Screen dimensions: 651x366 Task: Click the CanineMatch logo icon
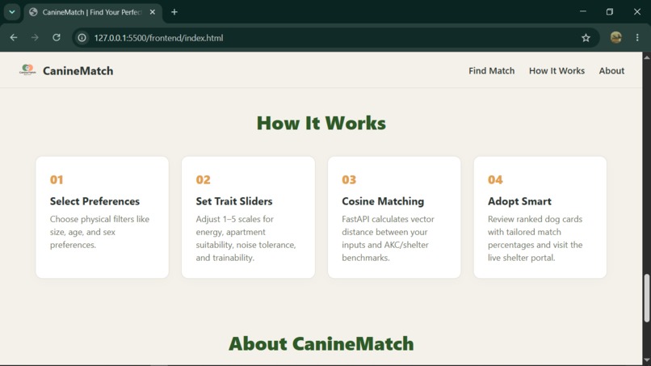pos(27,70)
